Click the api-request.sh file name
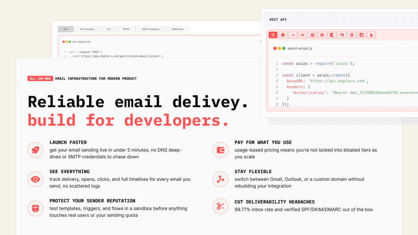Viewport: 418px width, 235px height. pyautogui.click(x=82, y=42)
